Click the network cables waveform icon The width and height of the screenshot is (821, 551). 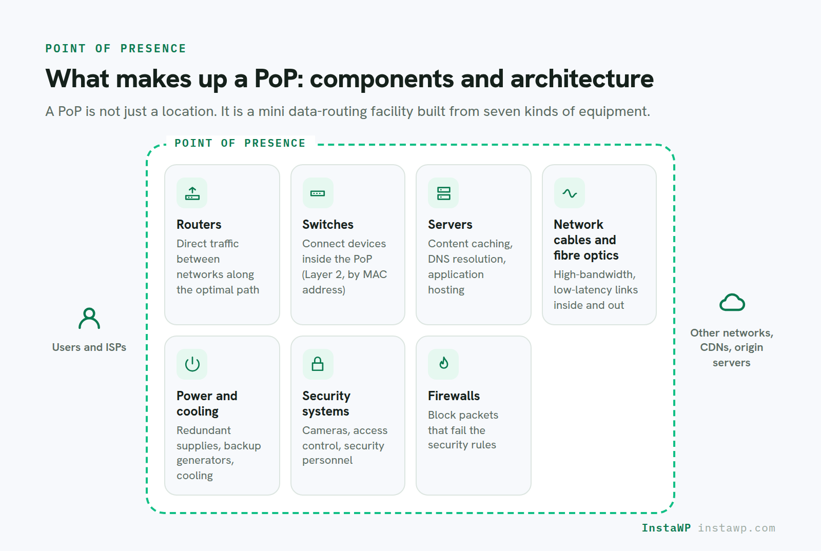[569, 193]
